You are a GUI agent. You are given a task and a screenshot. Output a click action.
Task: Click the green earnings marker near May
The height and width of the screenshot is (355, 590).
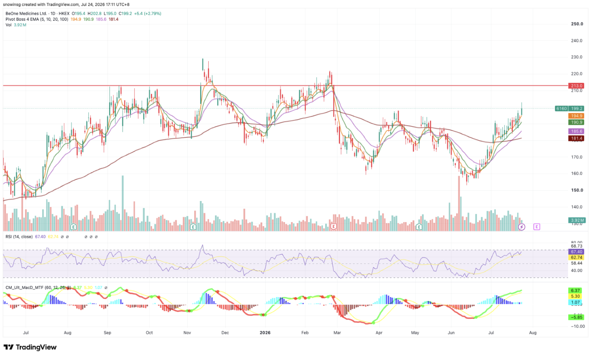click(419, 227)
